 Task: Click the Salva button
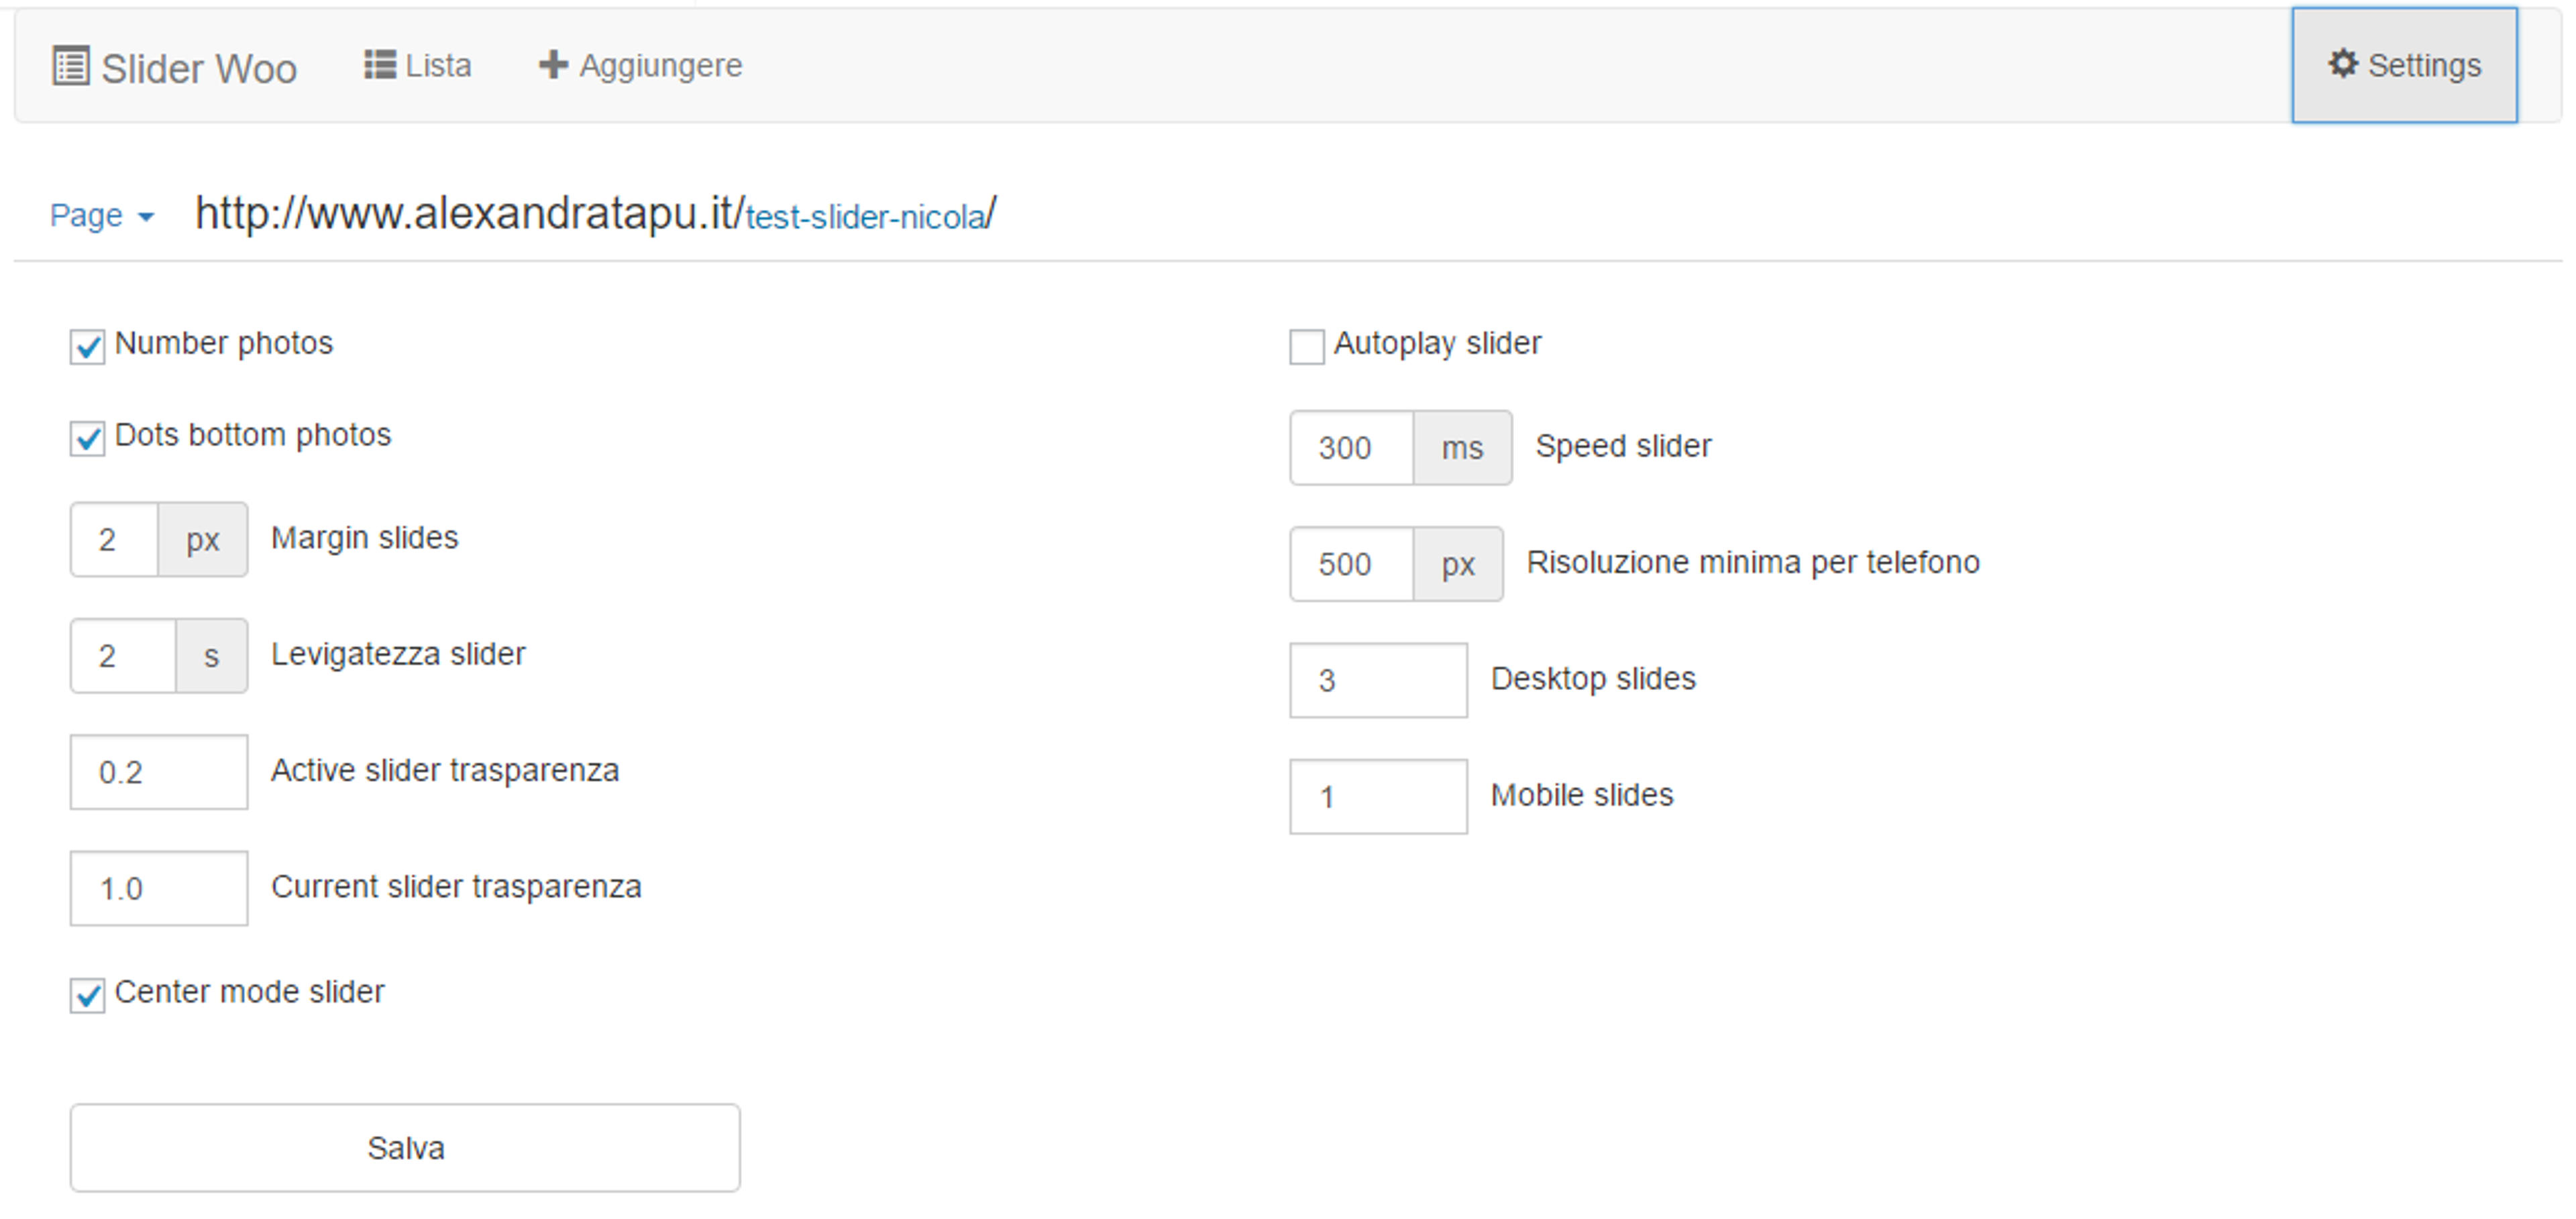coord(405,1147)
